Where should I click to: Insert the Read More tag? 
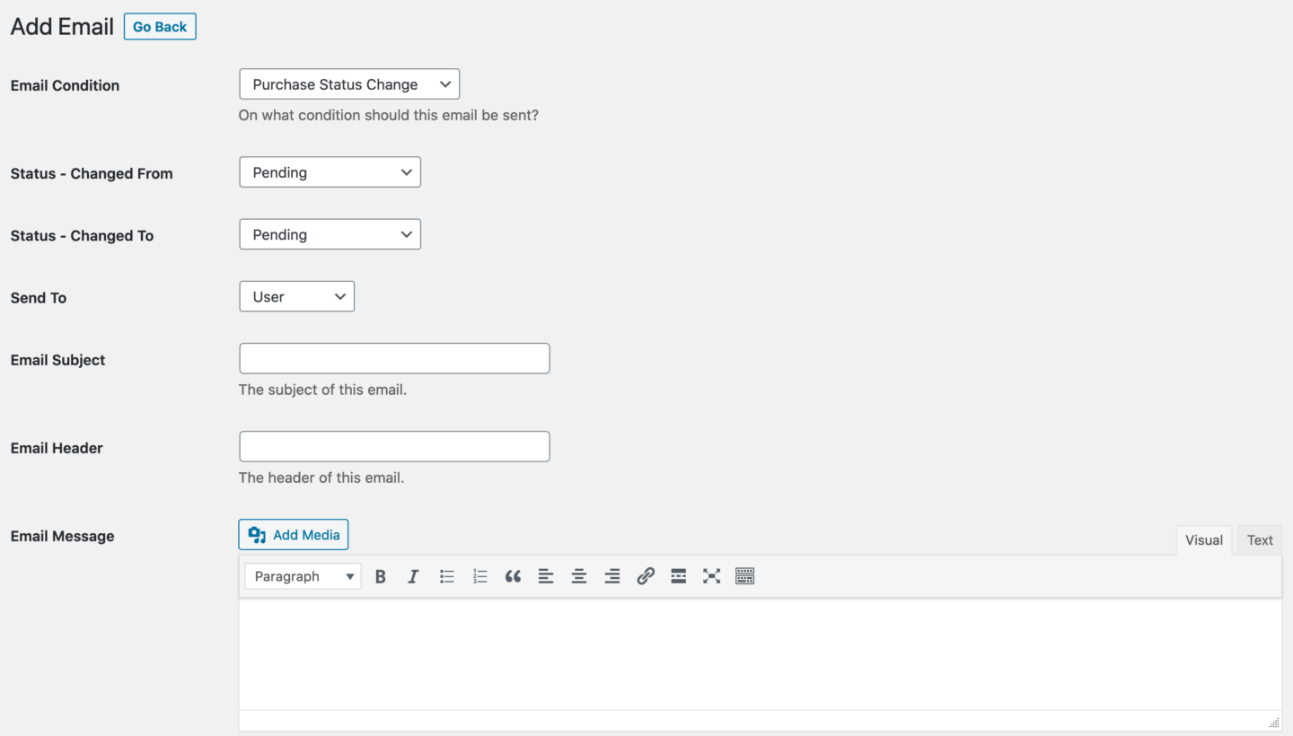678,575
